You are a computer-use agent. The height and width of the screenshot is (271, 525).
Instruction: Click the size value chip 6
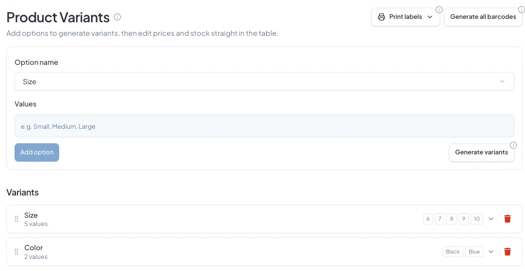coord(428,219)
